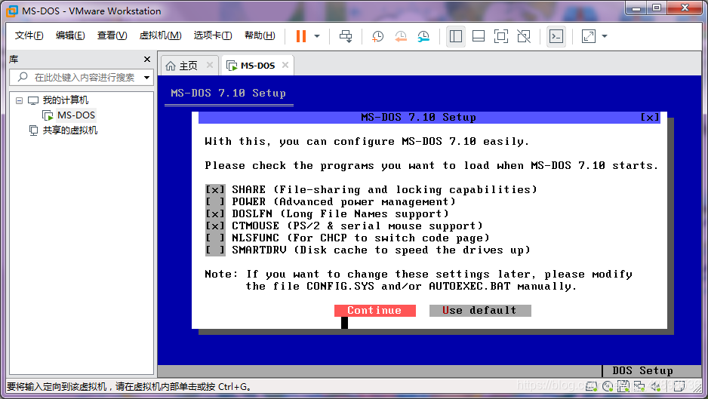Click the 'DOS Setup' status text
Viewport: 708px width, 399px height.
(x=642, y=370)
